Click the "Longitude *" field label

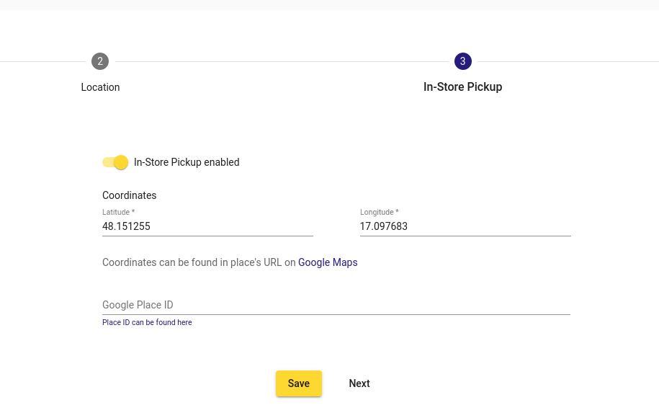pyautogui.click(x=379, y=213)
